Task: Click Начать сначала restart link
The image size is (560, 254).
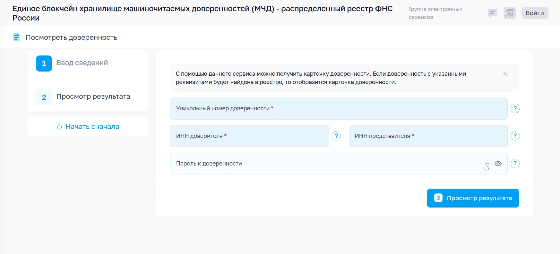Action: [88, 127]
